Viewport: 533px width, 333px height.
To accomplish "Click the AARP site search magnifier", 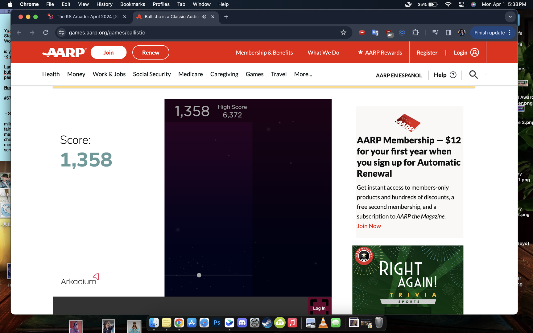I will tap(473, 75).
